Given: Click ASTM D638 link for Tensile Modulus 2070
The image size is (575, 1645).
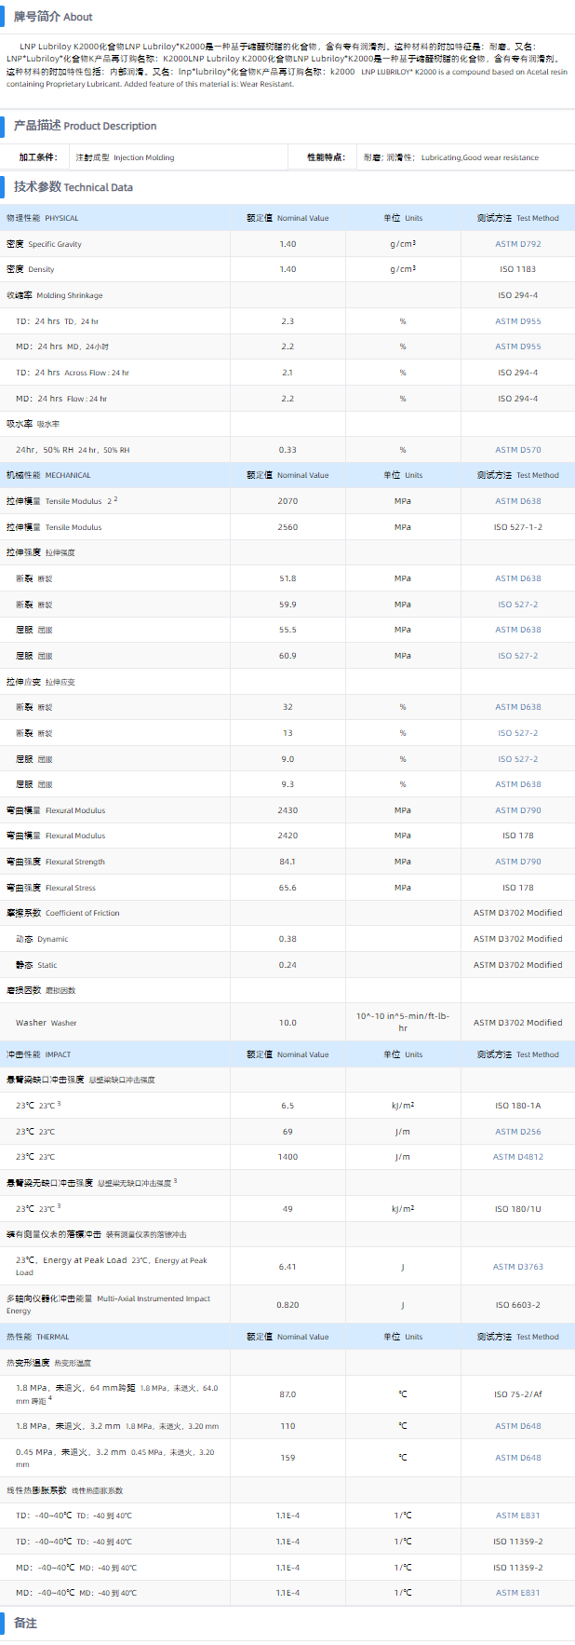Looking at the screenshot, I should point(517,501).
